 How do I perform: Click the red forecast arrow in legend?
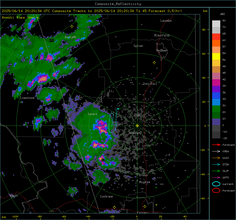(216, 145)
